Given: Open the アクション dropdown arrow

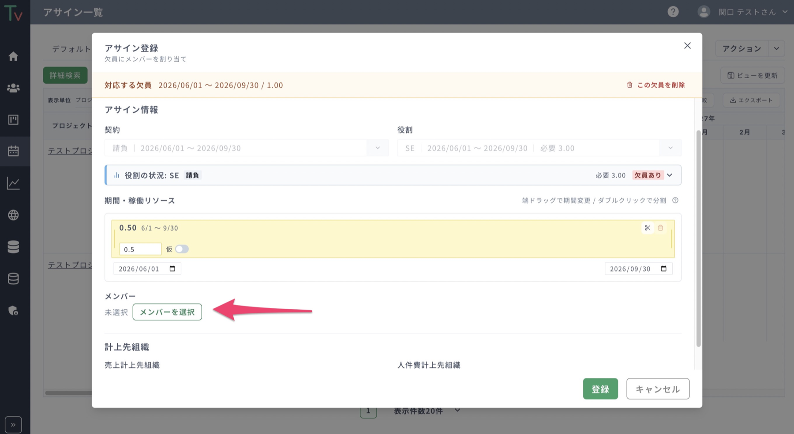Looking at the screenshot, I should (x=776, y=49).
